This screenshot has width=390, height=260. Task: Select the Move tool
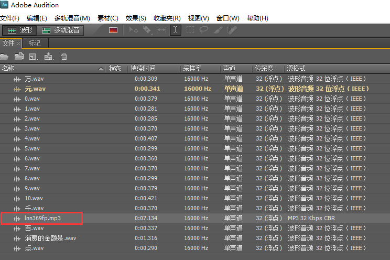(134, 30)
